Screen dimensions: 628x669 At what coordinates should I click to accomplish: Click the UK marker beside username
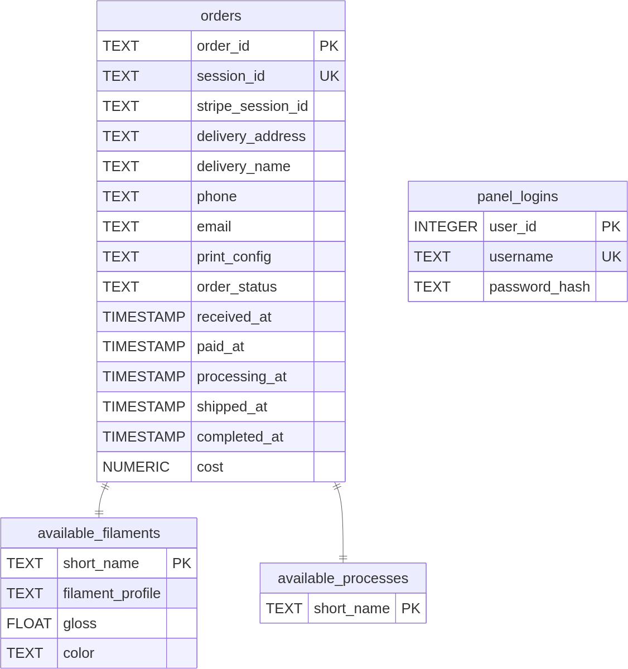tap(611, 256)
